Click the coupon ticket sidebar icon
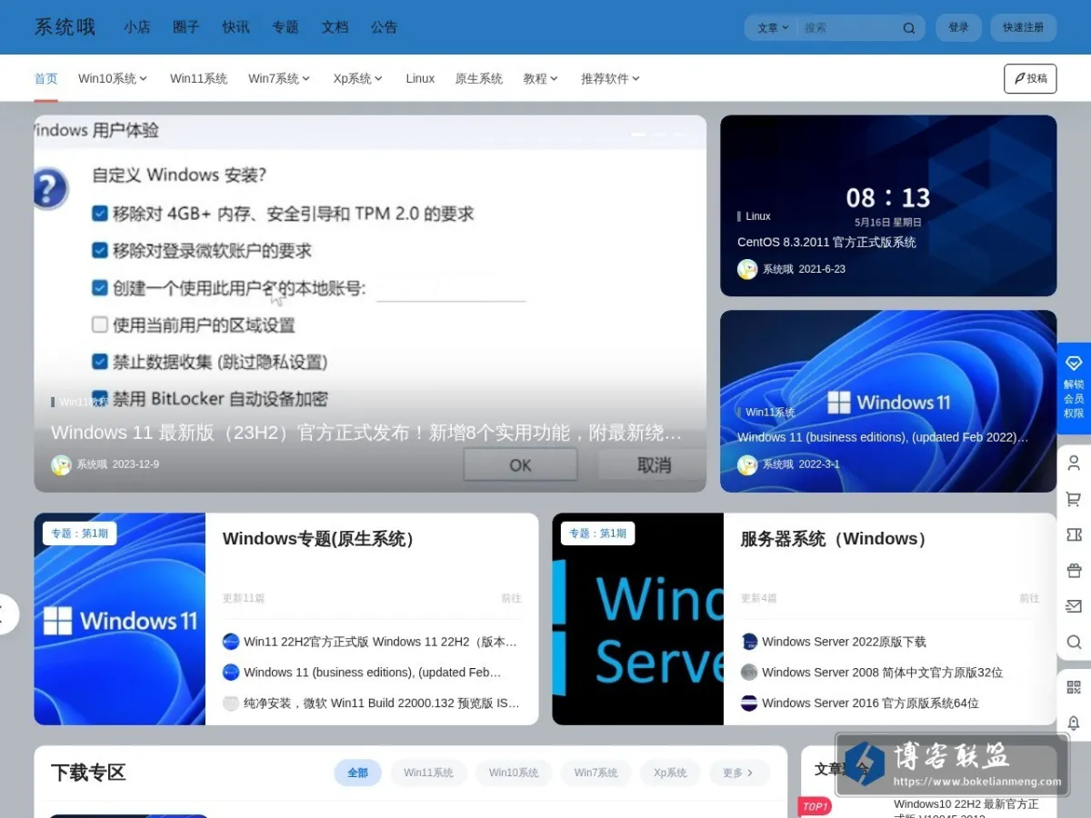 click(x=1074, y=535)
